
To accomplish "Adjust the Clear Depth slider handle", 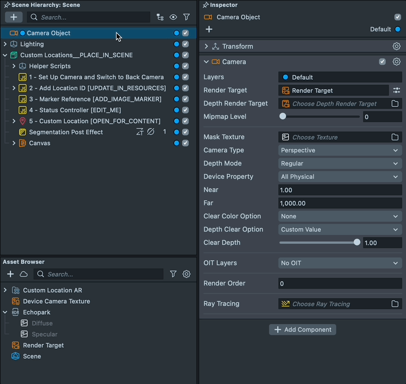I will click(357, 243).
